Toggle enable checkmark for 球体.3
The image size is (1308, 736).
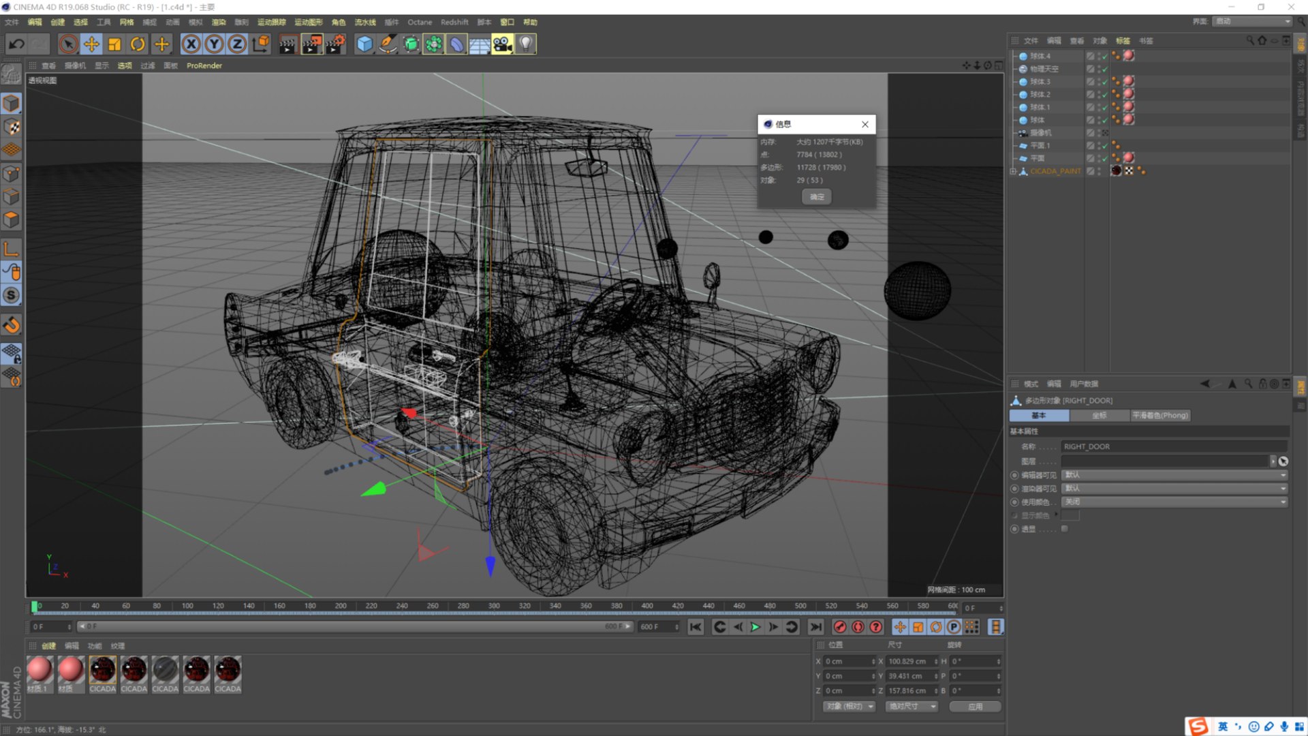1104,82
